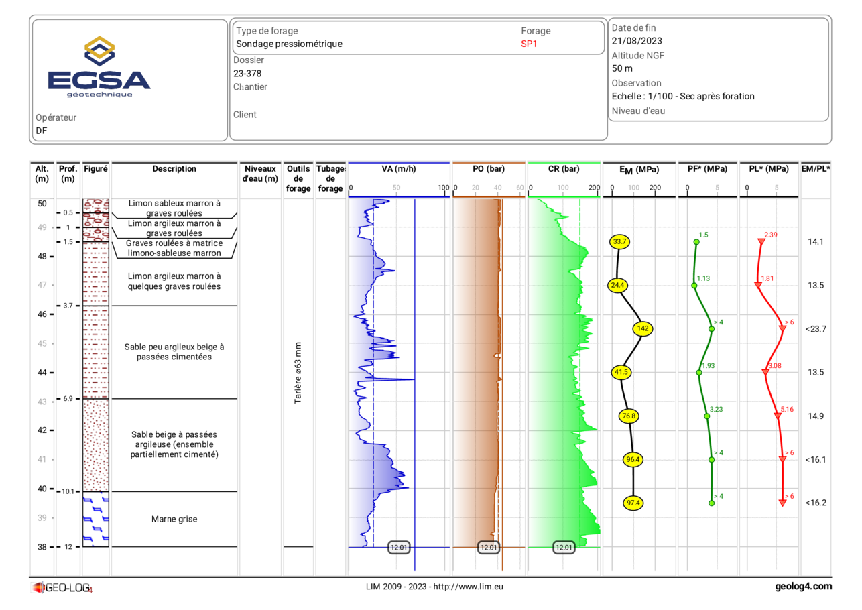
Task: Click the EM/PL* ratio '<16.1'
Action: coord(816,459)
